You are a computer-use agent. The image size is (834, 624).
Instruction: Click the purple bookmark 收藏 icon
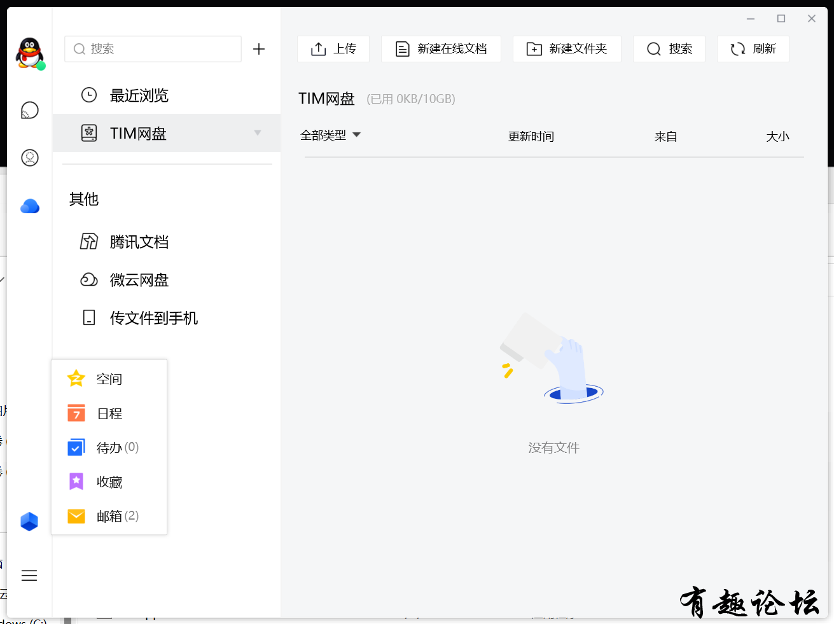pyautogui.click(x=76, y=482)
